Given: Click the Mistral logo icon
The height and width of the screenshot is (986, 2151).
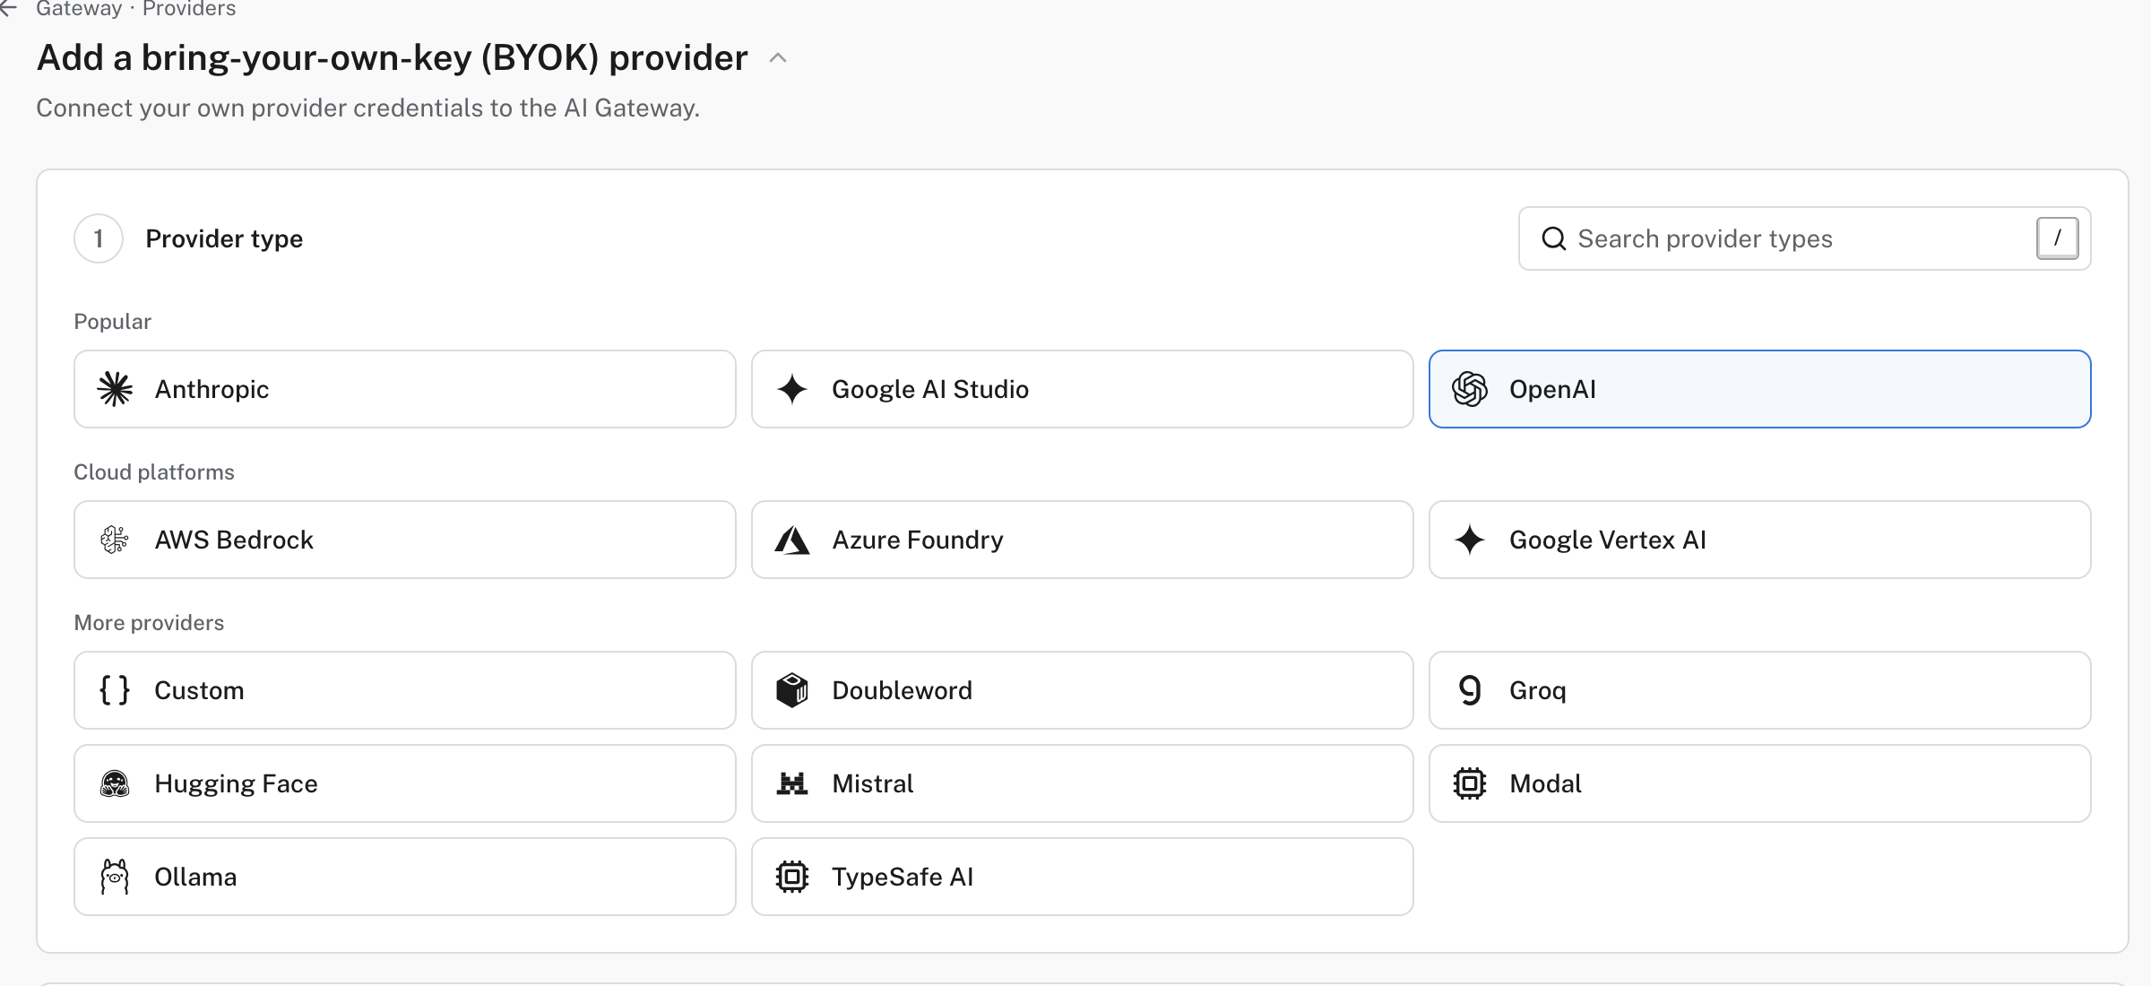Looking at the screenshot, I should pos(792,783).
